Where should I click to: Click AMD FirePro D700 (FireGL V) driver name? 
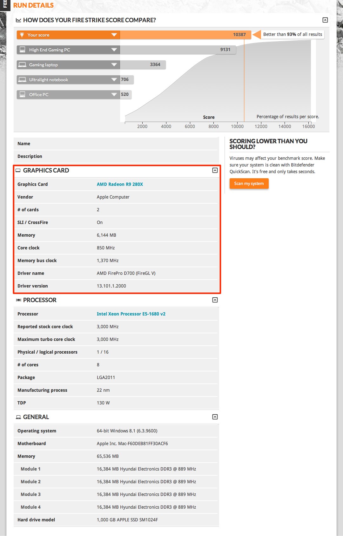click(x=126, y=273)
